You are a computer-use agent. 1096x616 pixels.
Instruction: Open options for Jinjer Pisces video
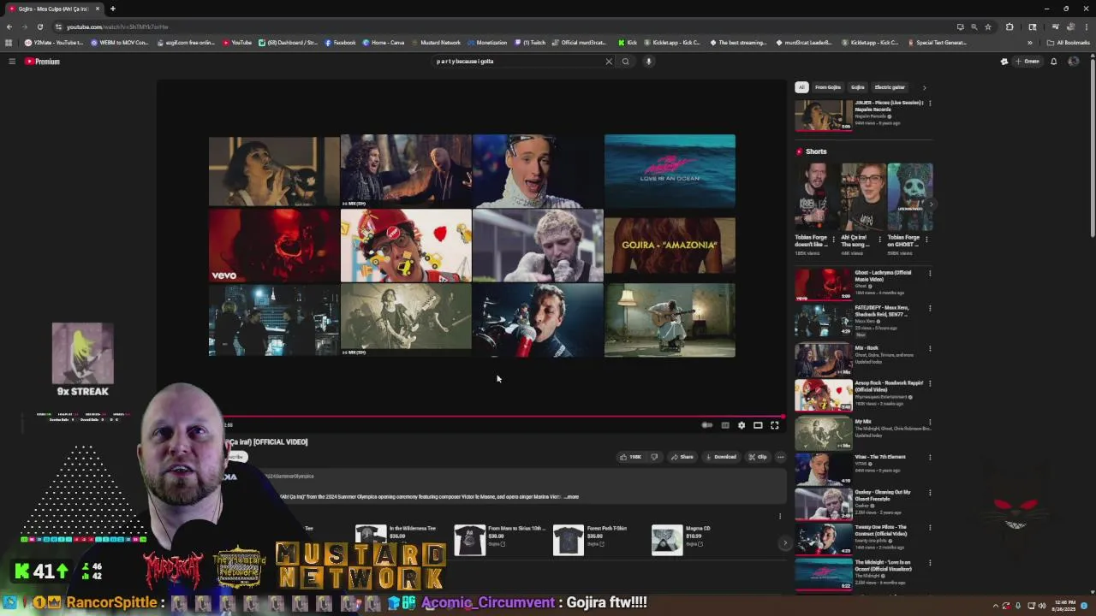tap(930, 104)
